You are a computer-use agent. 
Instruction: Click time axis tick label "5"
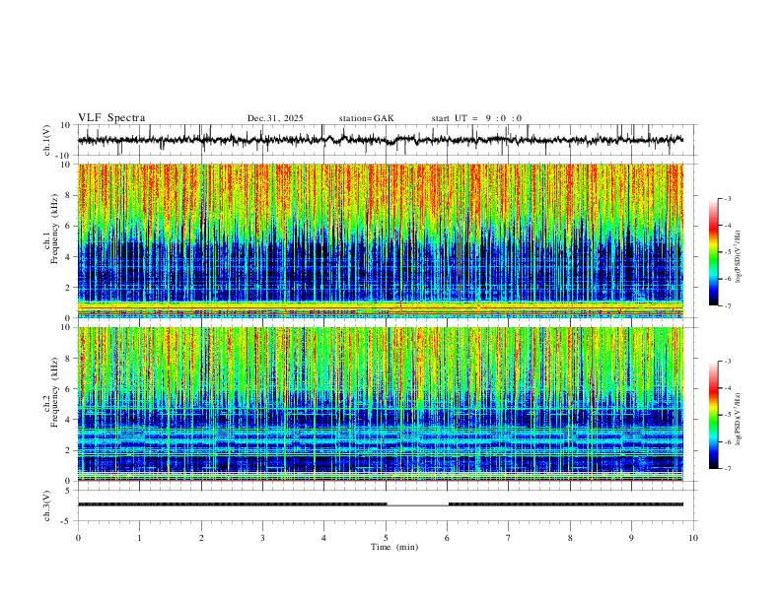[x=386, y=538]
